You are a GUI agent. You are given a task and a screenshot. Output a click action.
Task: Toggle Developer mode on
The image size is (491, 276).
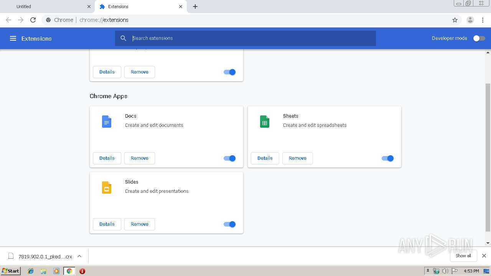479,38
